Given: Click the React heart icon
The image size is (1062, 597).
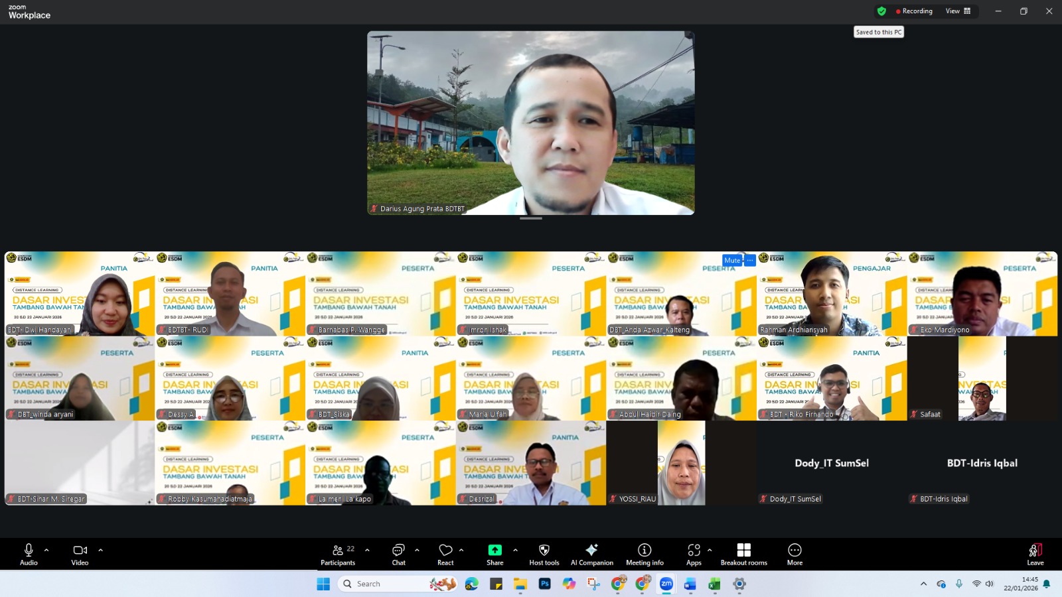Looking at the screenshot, I should 445,555.
